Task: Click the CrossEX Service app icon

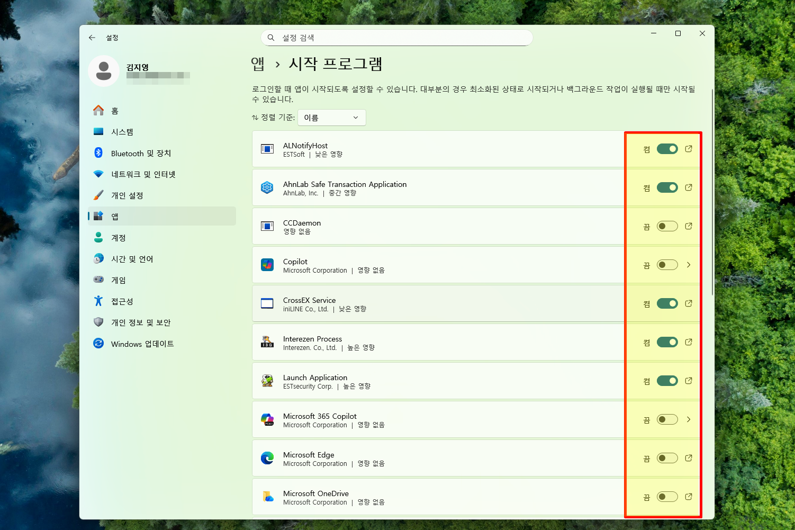Action: pos(267,303)
